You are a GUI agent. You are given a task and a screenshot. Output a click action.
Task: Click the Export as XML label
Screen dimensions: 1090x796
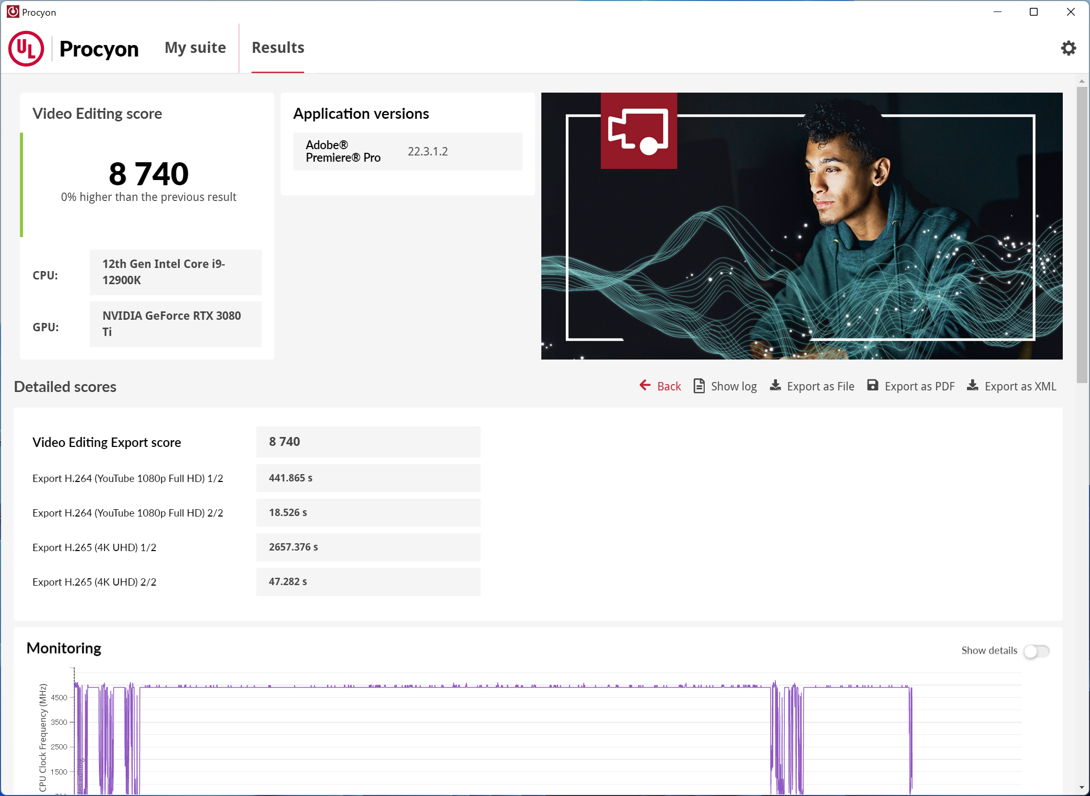pos(1020,387)
